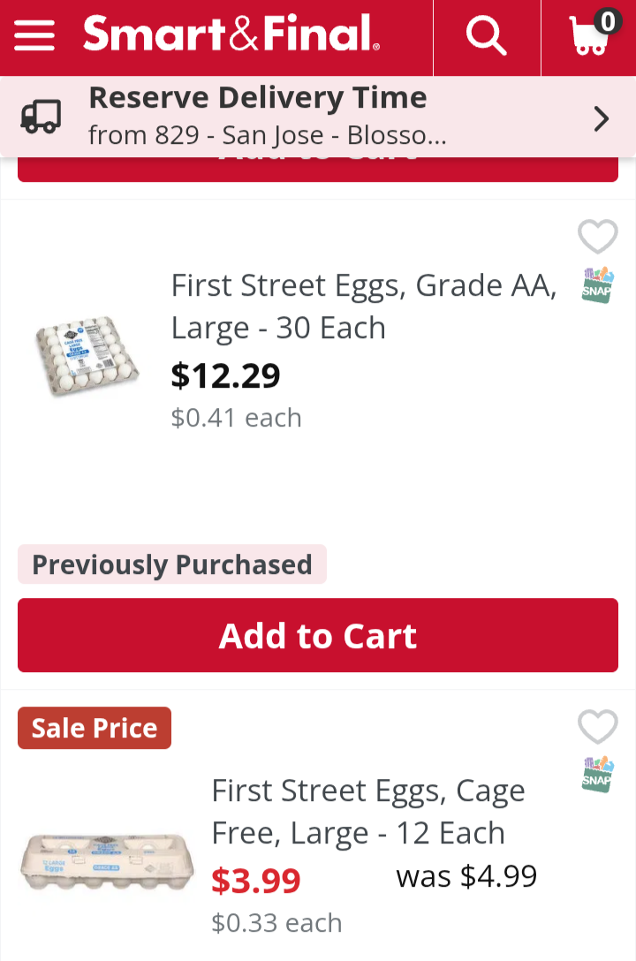Tap partially hidden Add to Cart button
Viewport: 636px width, 961px height.
[318, 170]
